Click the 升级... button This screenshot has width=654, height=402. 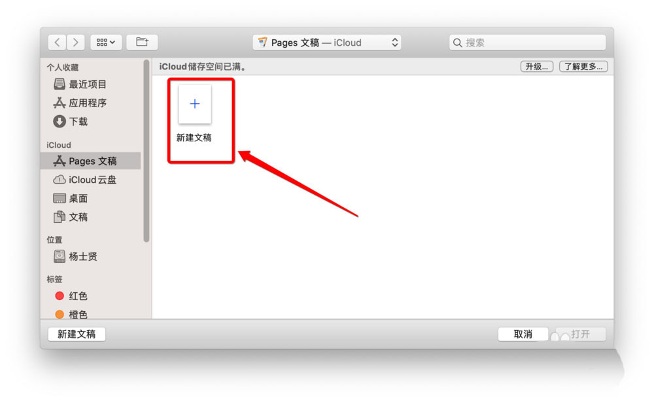click(x=537, y=67)
